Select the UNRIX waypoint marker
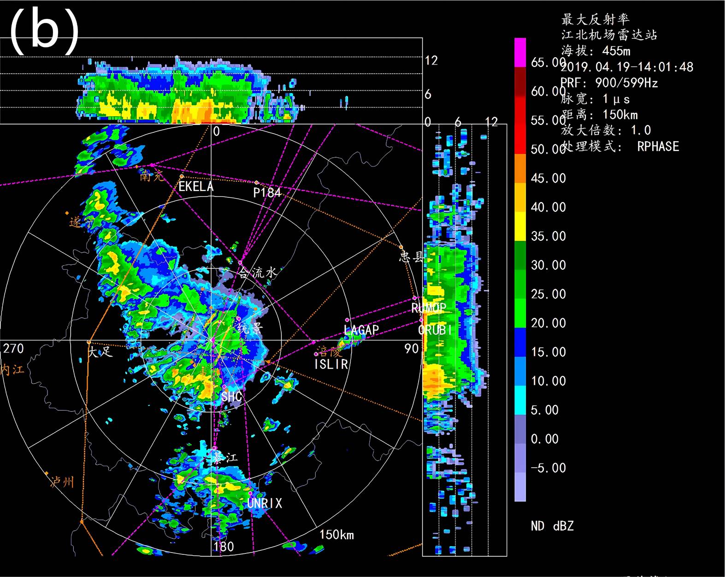 [250, 493]
